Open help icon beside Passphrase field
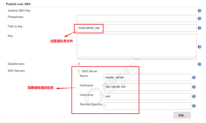Screen dimensions: 206x123 [x=199, y=18]
